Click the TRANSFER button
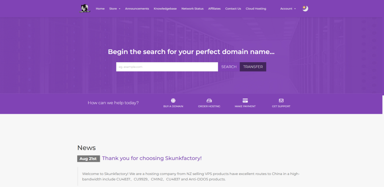This screenshot has height=187, width=384. click(253, 67)
